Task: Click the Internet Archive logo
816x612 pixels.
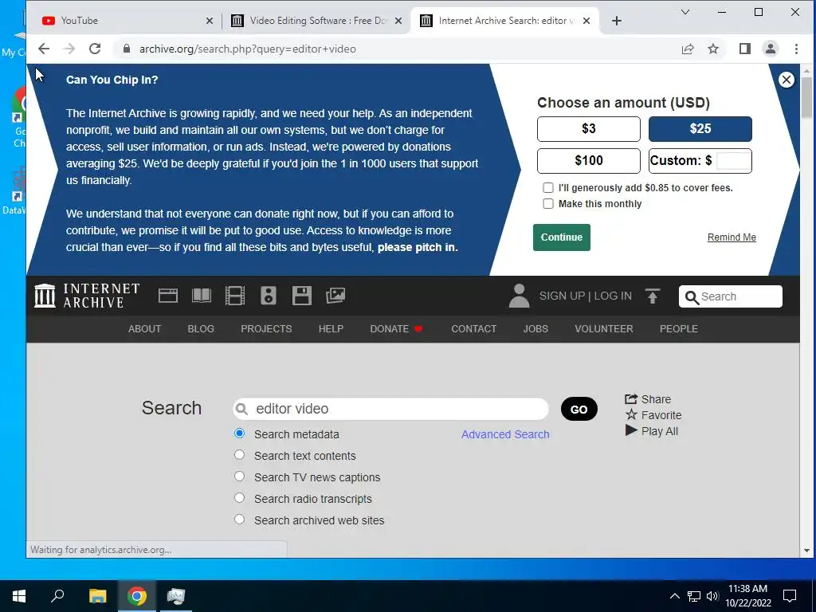Action: [87, 296]
